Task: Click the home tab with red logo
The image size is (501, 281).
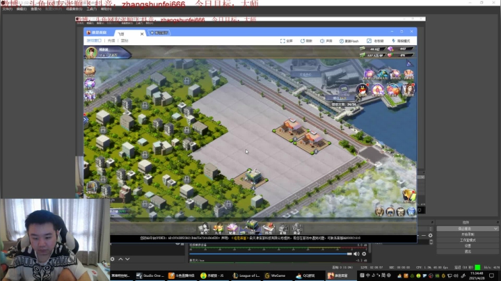Action: [x=97, y=33]
